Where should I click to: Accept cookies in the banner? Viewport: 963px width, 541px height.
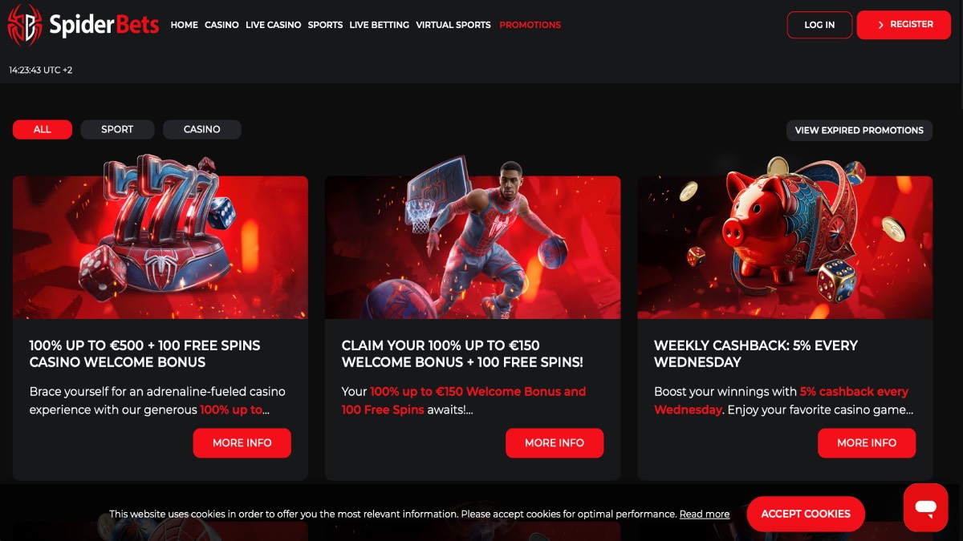[x=806, y=514]
